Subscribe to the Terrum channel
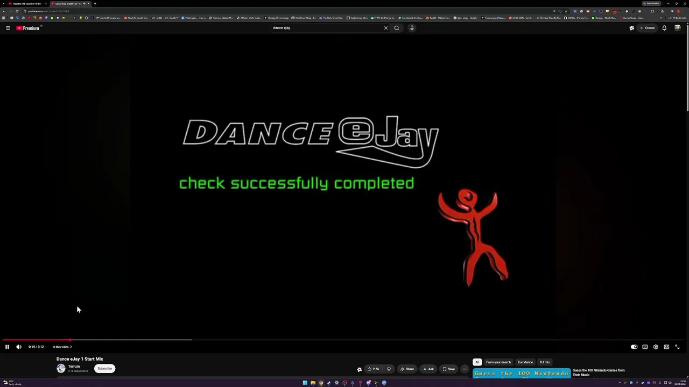689x387 pixels. click(104, 369)
